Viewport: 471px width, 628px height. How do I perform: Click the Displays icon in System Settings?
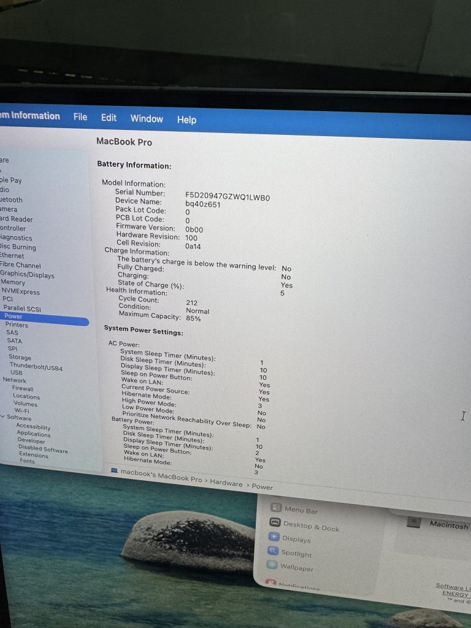pos(274,537)
